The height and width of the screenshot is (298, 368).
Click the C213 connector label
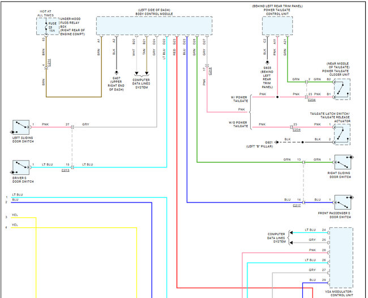[66, 170]
